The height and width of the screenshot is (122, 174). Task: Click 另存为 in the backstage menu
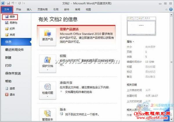11,23
